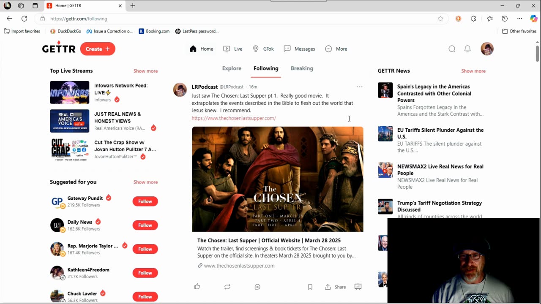Open the three-dot menu on LRPodcast post
Image resolution: width=541 pixels, height=304 pixels.
pos(359,87)
